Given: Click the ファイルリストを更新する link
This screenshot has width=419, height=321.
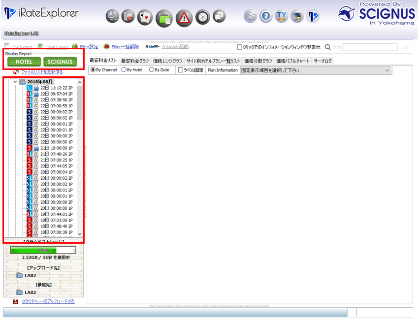Looking at the screenshot, I should (42, 72).
